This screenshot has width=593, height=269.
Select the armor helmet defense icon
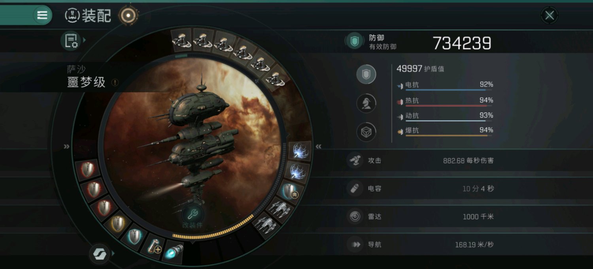[x=366, y=103]
